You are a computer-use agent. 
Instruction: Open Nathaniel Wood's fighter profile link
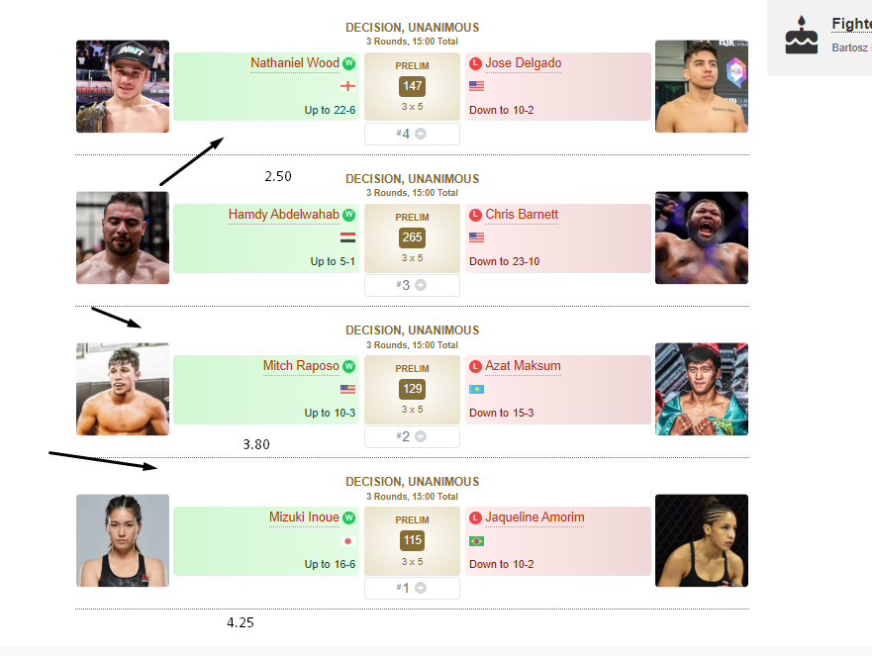[x=294, y=63]
